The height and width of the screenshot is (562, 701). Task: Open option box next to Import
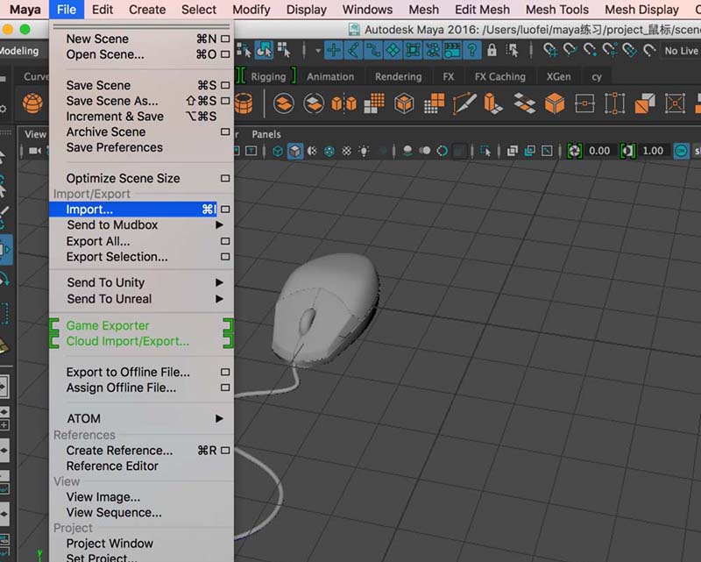pos(225,210)
